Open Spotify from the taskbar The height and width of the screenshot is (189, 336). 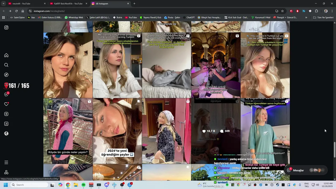coord(83,185)
